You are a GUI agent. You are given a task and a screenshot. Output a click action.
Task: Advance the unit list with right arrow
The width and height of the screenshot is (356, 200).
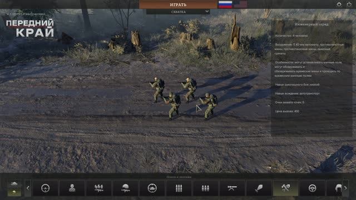(345, 188)
